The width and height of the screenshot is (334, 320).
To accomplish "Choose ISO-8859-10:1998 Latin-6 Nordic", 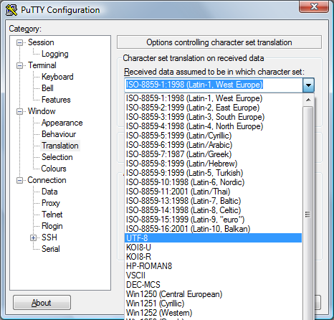I will pos(213,182).
